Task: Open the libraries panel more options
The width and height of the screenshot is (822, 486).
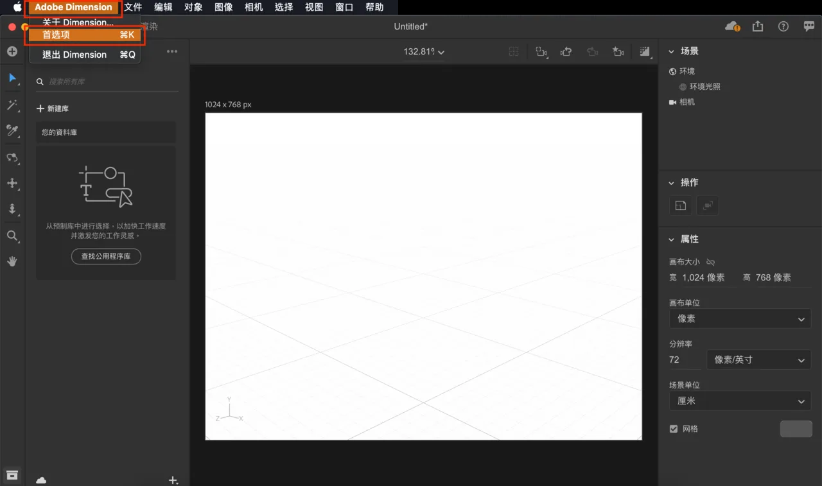Action: 172,51
